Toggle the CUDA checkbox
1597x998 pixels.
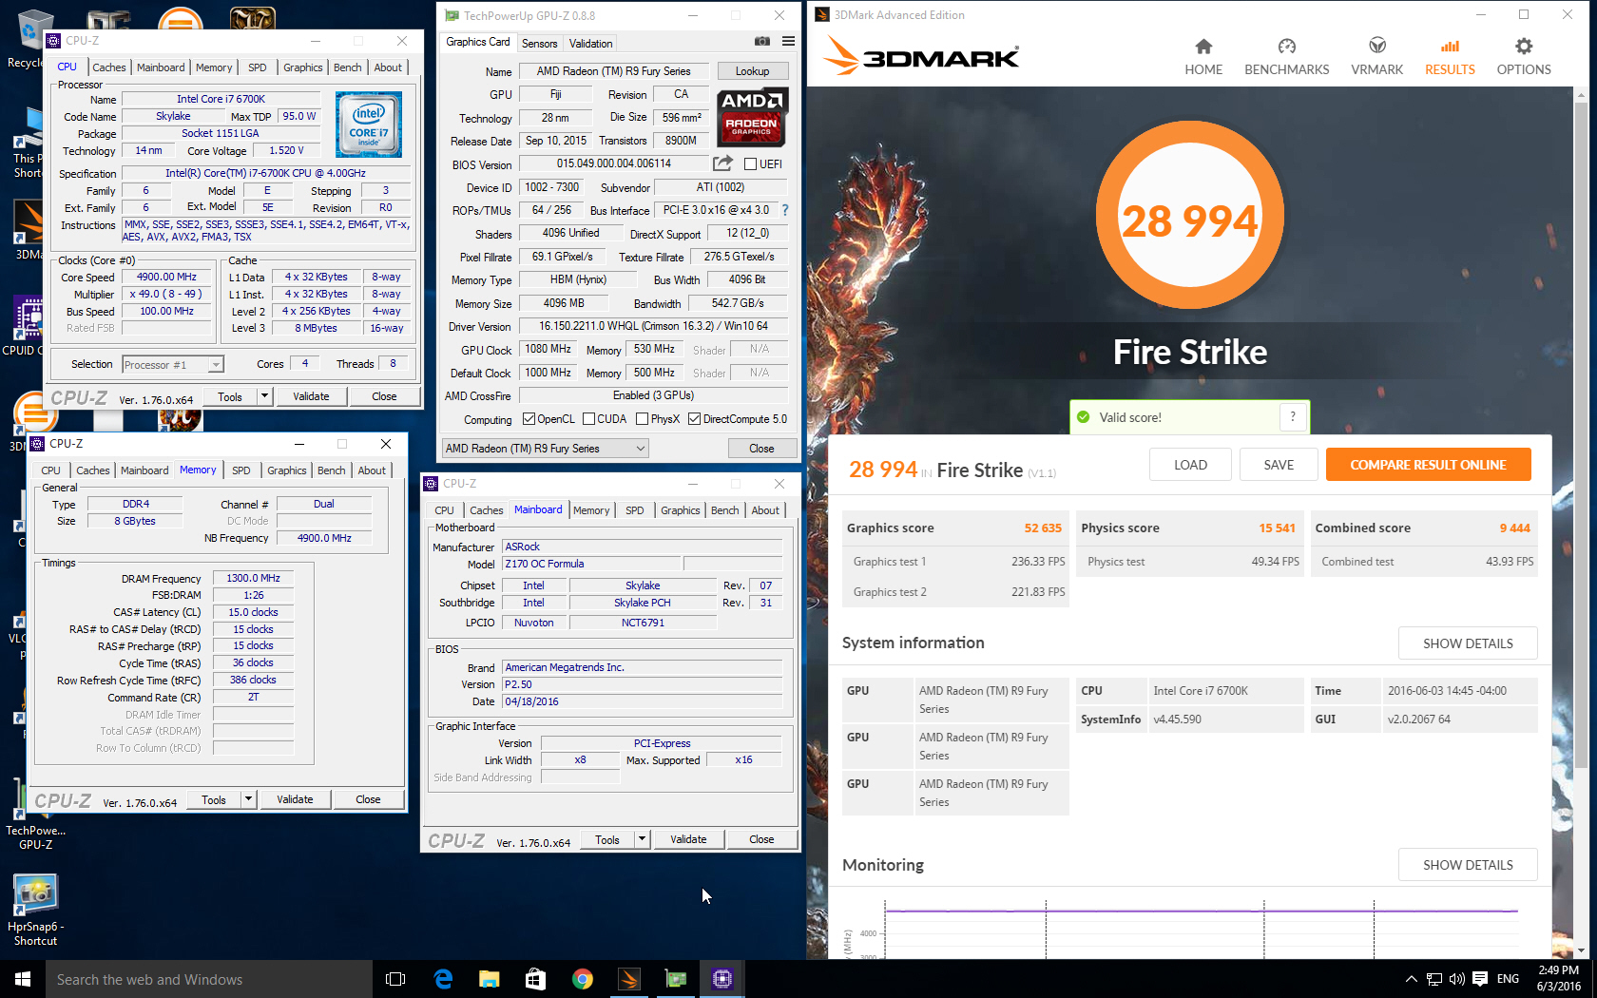click(x=588, y=419)
